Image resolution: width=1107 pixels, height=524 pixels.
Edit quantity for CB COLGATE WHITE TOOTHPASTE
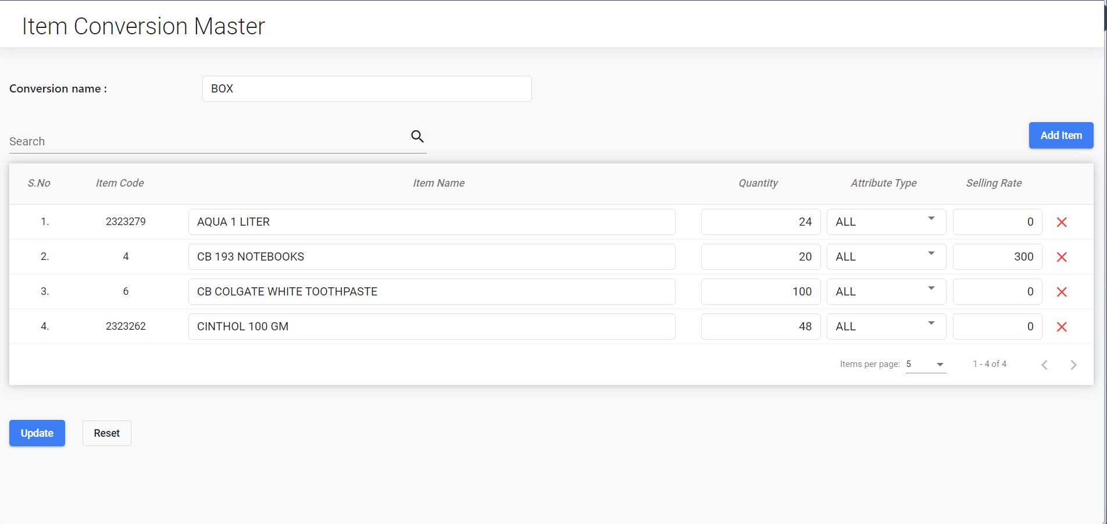tap(760, 291)
